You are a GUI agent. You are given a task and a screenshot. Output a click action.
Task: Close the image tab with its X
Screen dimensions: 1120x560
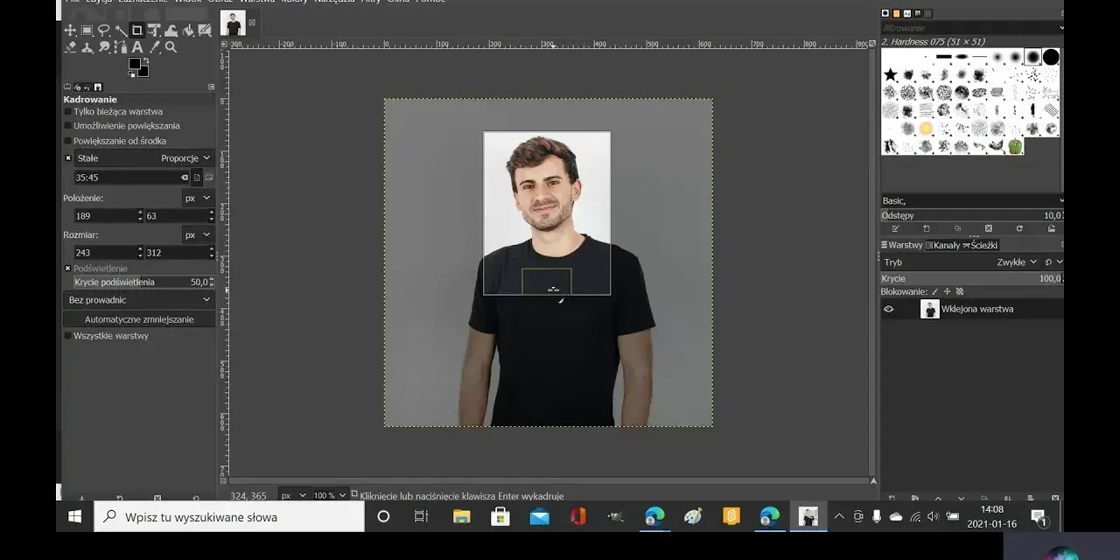253,23
